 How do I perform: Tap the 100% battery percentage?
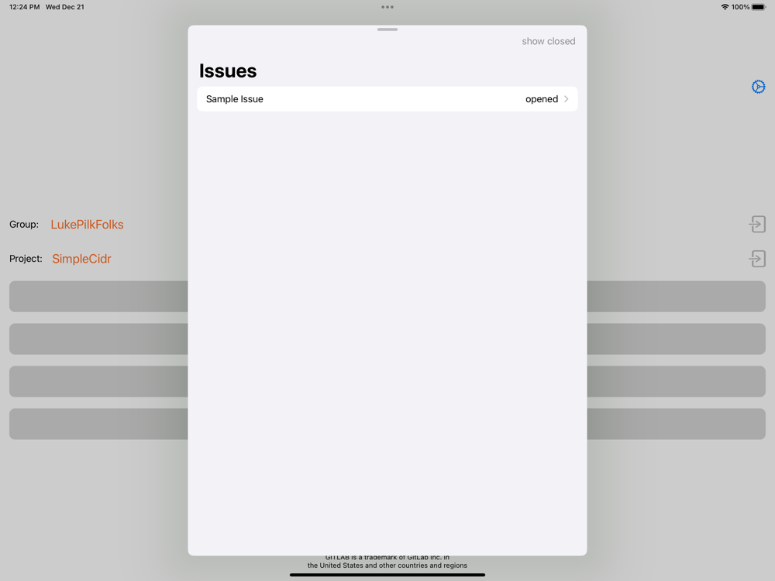tap(740, 7)
